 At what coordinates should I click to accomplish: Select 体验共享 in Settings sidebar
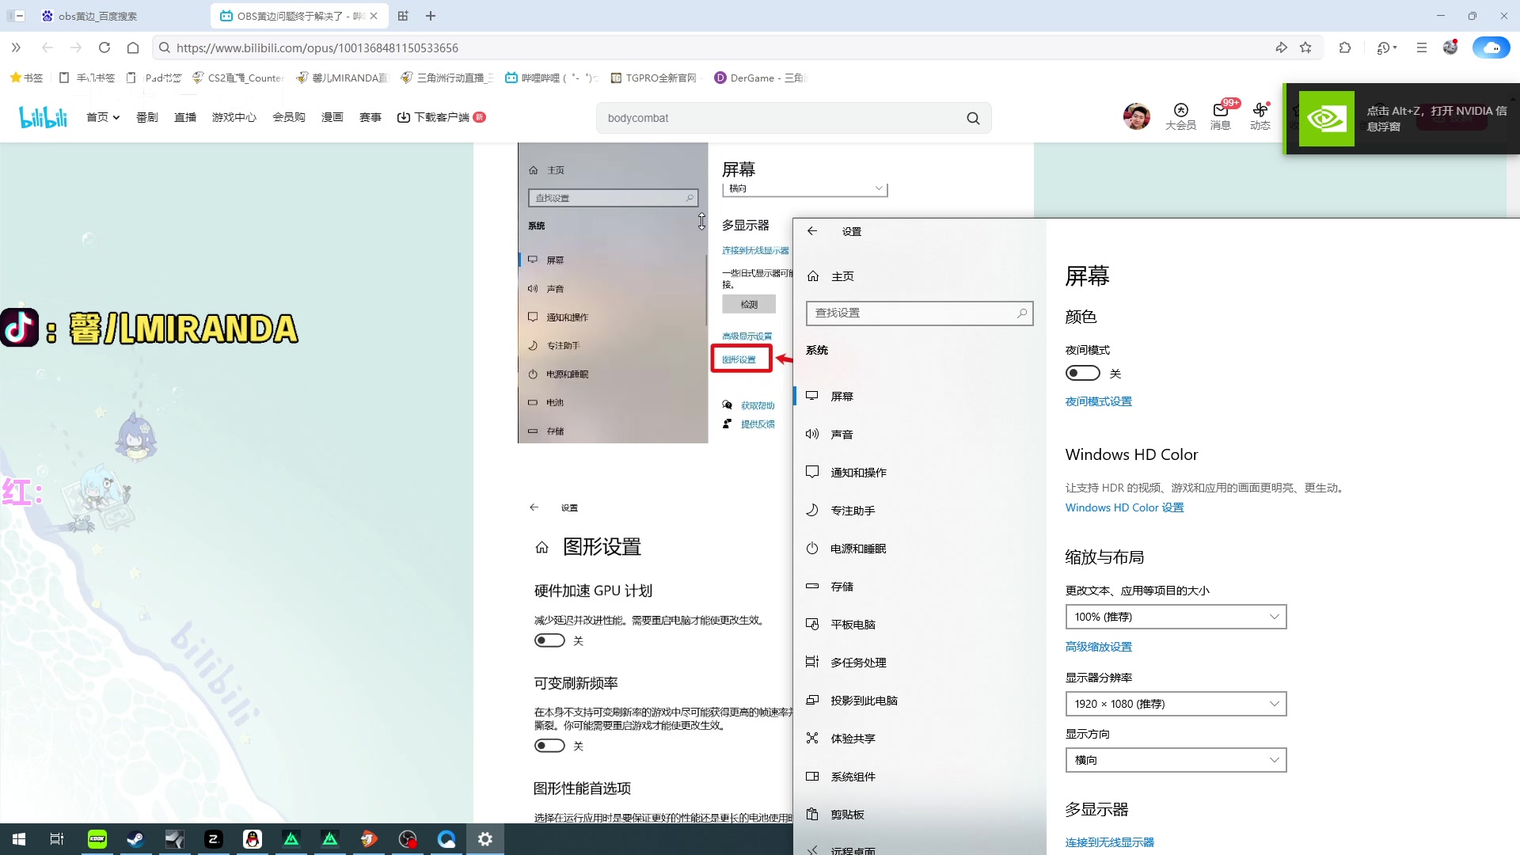918,738
